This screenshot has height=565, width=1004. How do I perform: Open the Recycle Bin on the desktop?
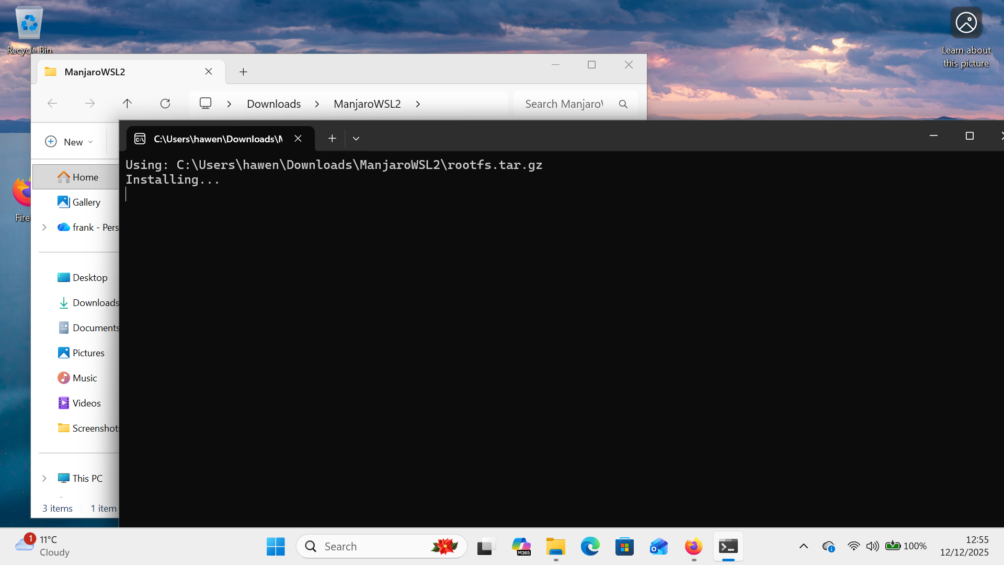(x=29, y=22)
